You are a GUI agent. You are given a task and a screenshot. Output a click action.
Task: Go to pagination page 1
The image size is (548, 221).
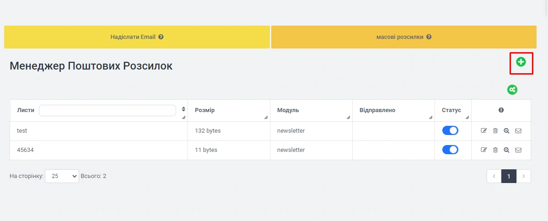click(x=509, y=176)
